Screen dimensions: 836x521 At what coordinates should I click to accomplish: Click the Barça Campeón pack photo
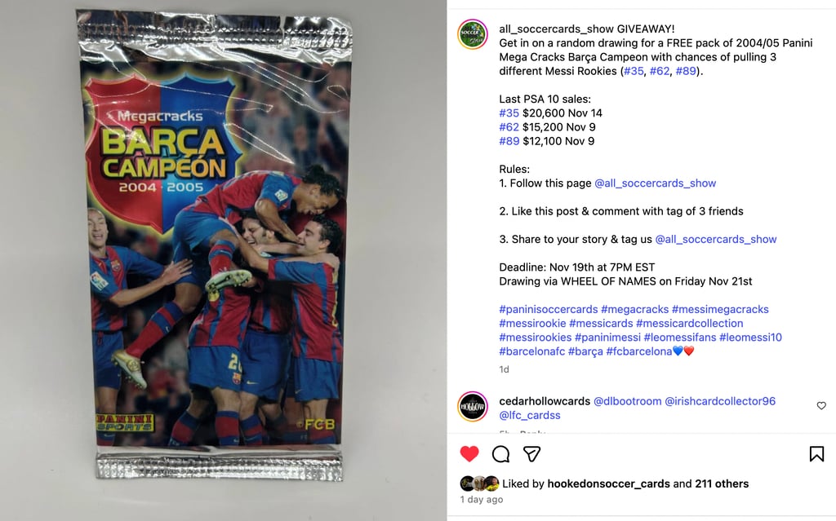pos(217,245)
